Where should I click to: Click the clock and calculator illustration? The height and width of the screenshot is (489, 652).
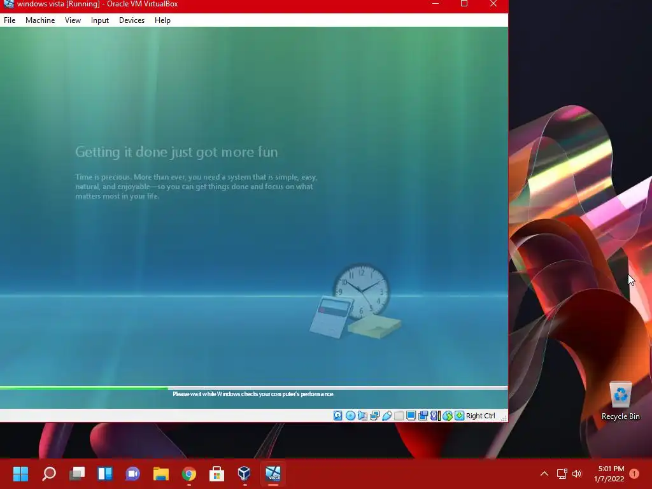[356, 301]
